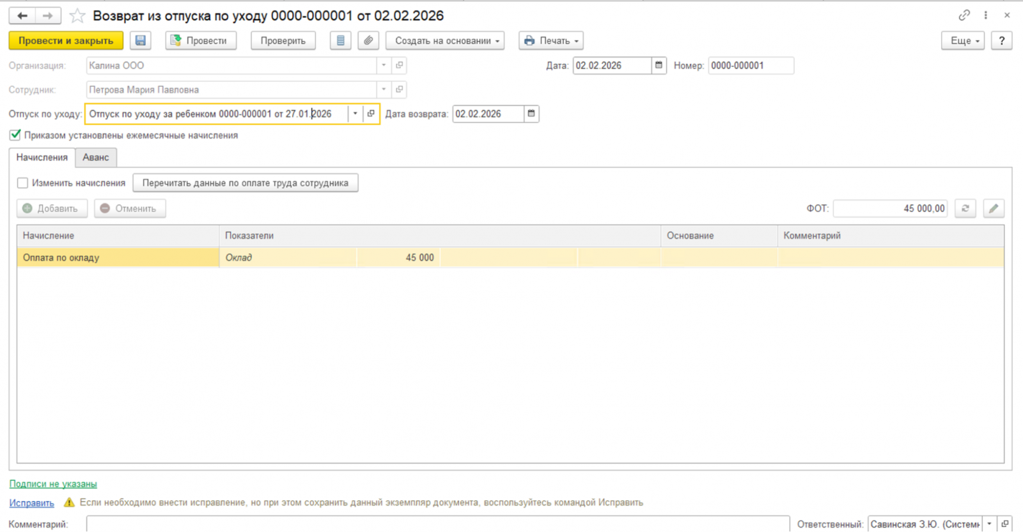The width and height of the screenshot is (1023, 532).
Task: Edit ФОТ using the pencil icon
Action: [x=994, y=208]
